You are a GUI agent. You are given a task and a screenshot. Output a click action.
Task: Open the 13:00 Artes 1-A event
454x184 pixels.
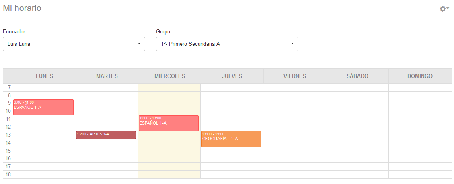pyautogui.click(x=106, y=135)
